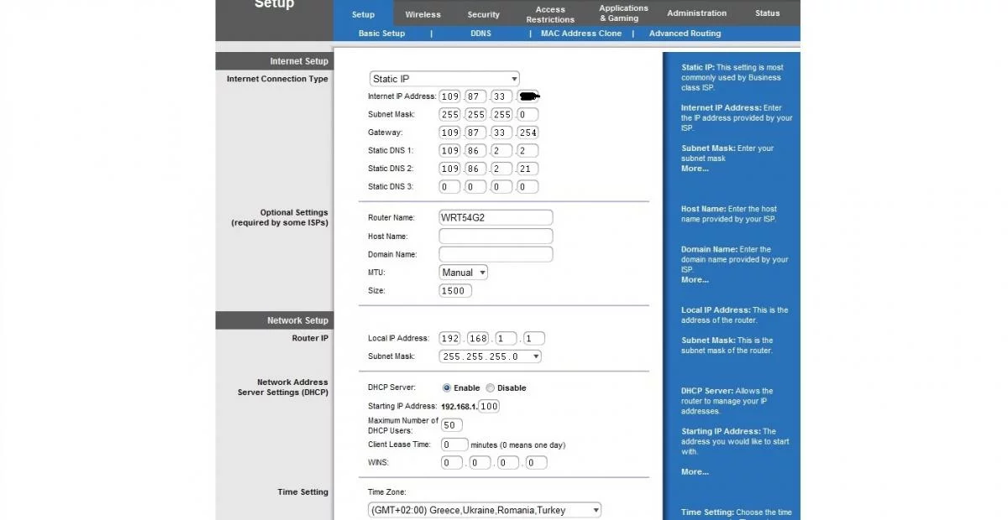Click the Internet Connection Type label
The height and width of the screenshot is (520, 1008).
pos(277,79)
